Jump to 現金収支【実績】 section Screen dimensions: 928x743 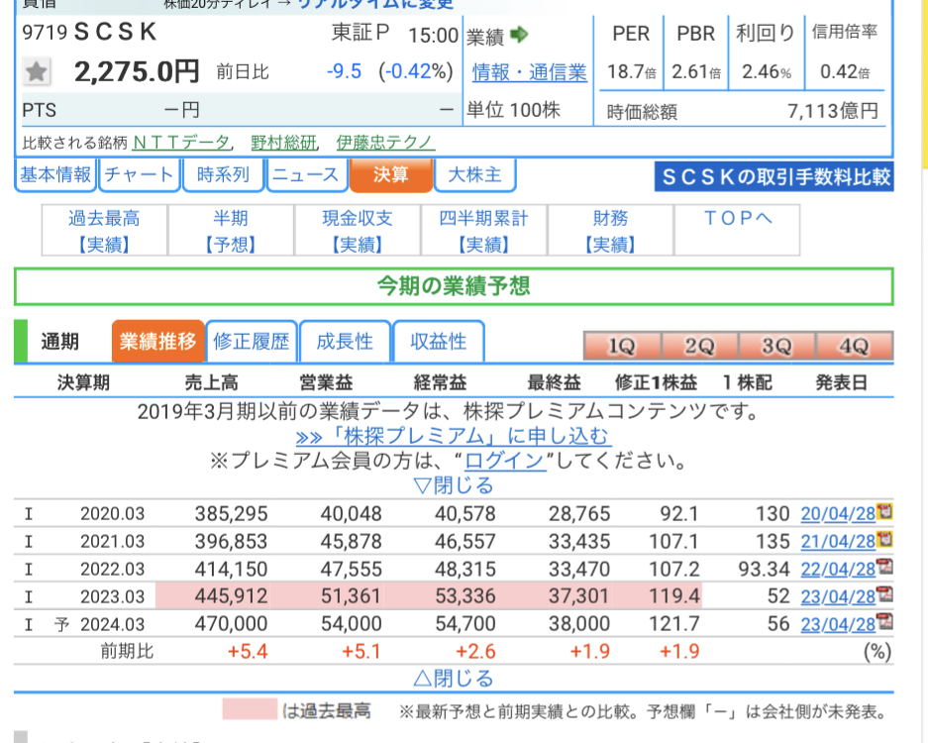coord(358,230)
